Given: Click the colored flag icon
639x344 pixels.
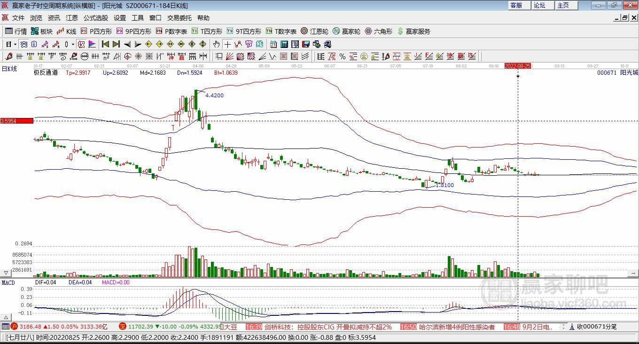Looking at the screenshot, I should [92, 44].
